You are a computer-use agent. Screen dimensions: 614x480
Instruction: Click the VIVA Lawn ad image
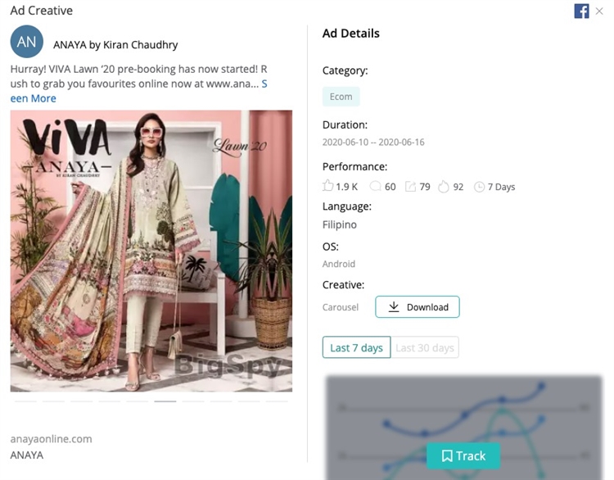click(151, 251)
